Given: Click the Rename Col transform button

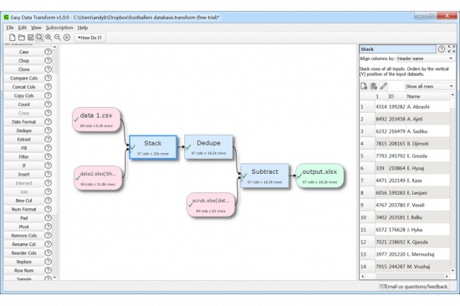Looking at the screenshot, I should pos(24,244).
